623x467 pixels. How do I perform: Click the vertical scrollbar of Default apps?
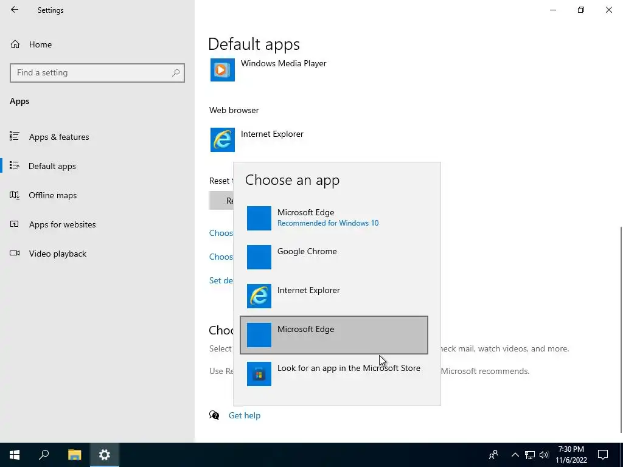point(621,330)
